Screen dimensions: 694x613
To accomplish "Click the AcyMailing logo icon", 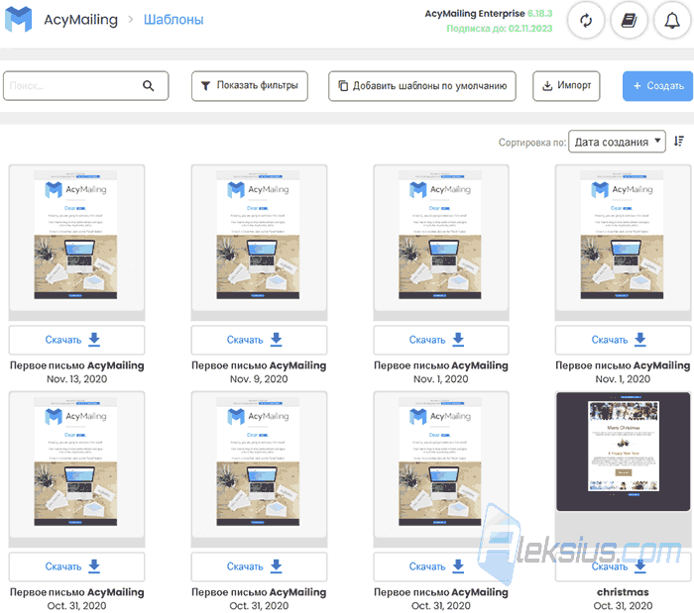I will pyautogui.click(x=19, y=19).
